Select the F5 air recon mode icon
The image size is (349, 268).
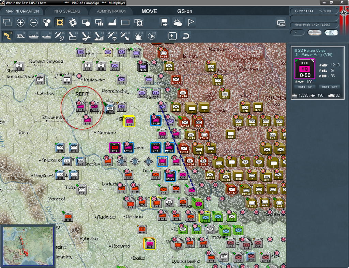click(60, 36)
